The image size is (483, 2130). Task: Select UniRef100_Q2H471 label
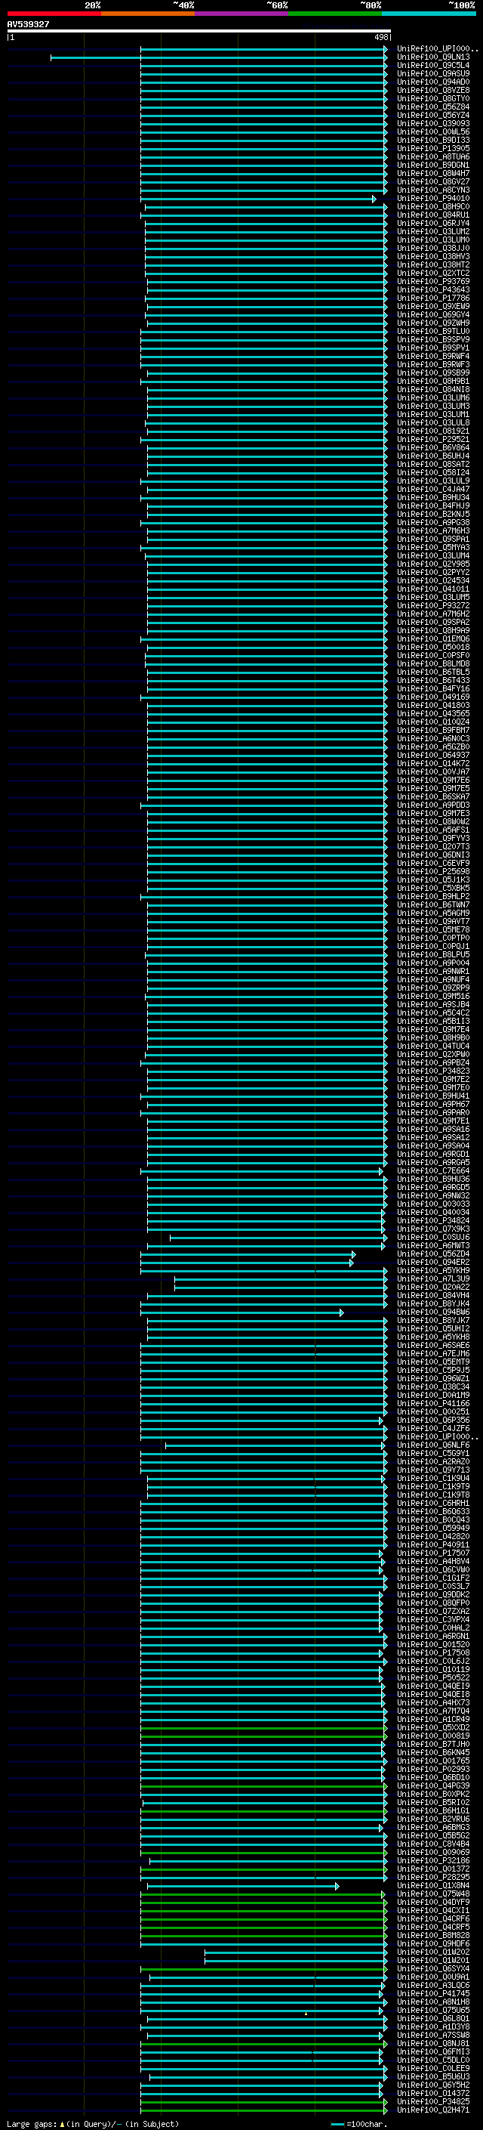(433, 2110)
